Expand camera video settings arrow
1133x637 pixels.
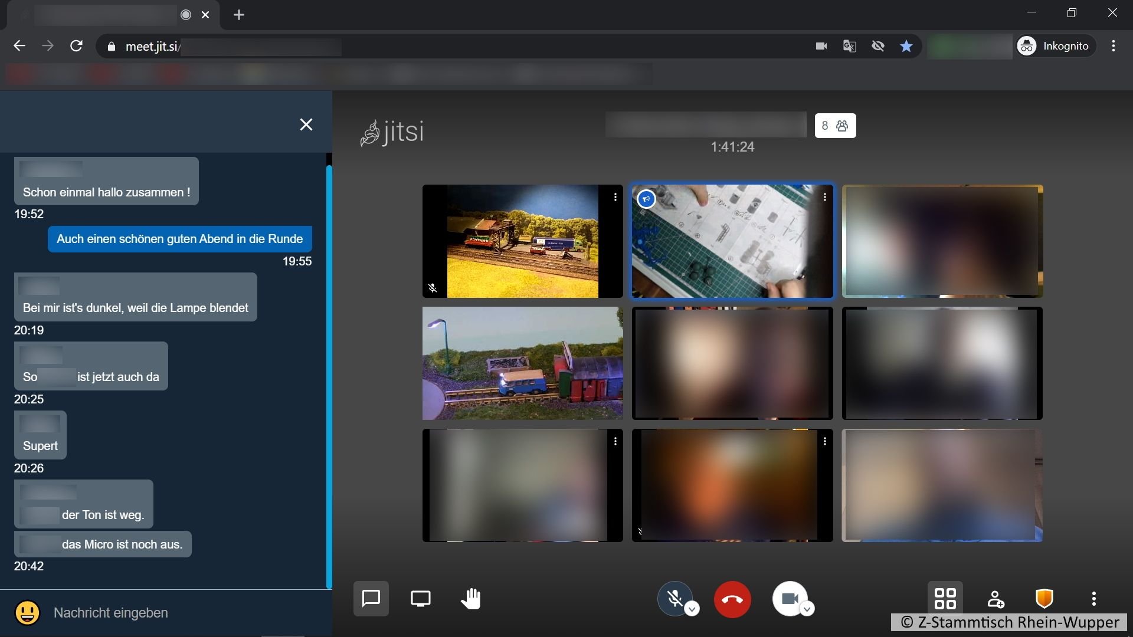(807, 609)
